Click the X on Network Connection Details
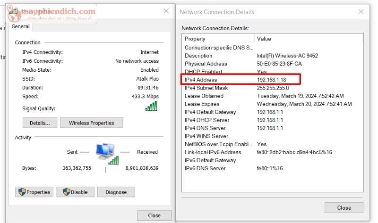The image size is (378, 223). pos(361,12)
